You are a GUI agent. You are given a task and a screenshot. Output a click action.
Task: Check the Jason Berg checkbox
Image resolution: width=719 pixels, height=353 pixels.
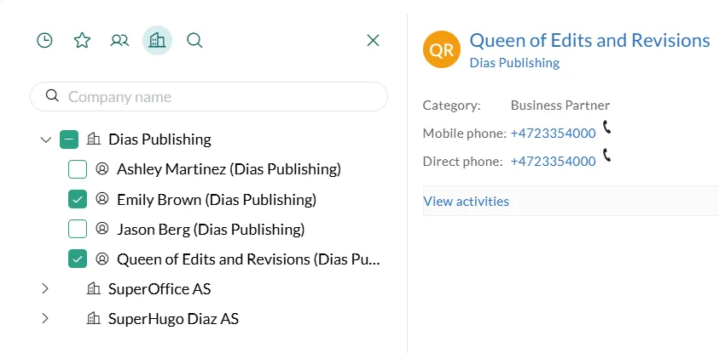pos(78,229)
